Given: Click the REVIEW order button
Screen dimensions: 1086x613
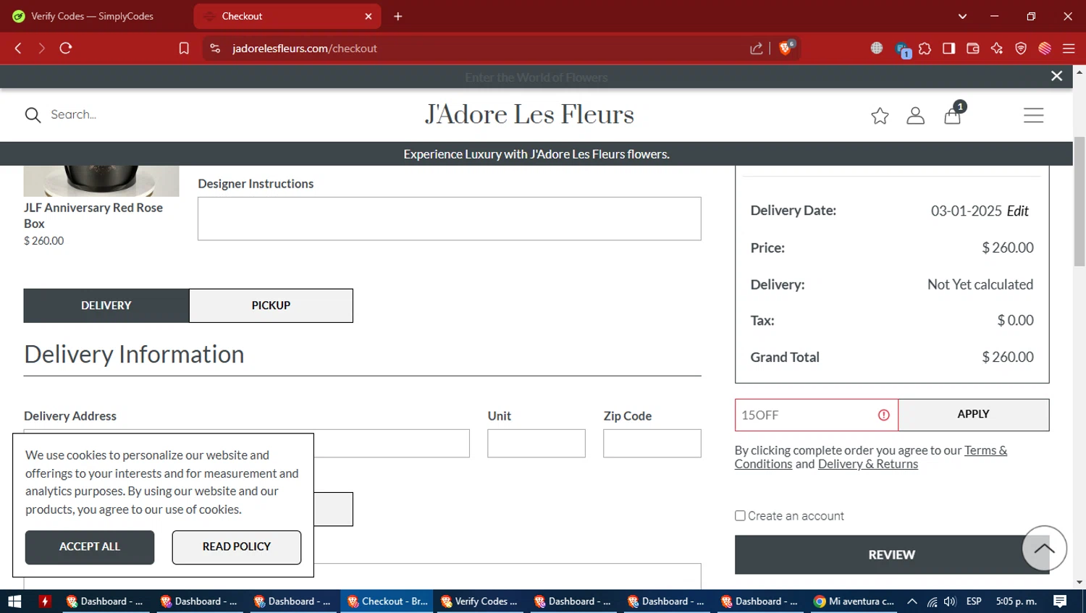Looking at the screenshot, I should tap(892, 555).
